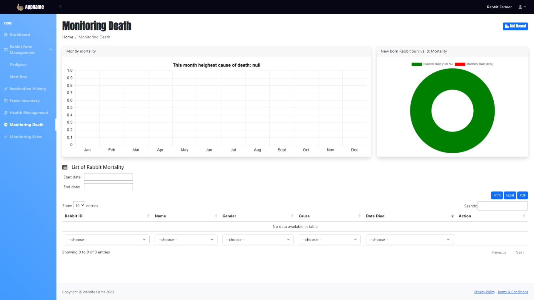The width and height of the screenshot is (534, 300).
Task: Go to Nest Box in sidebar
Action: (19, 77)
